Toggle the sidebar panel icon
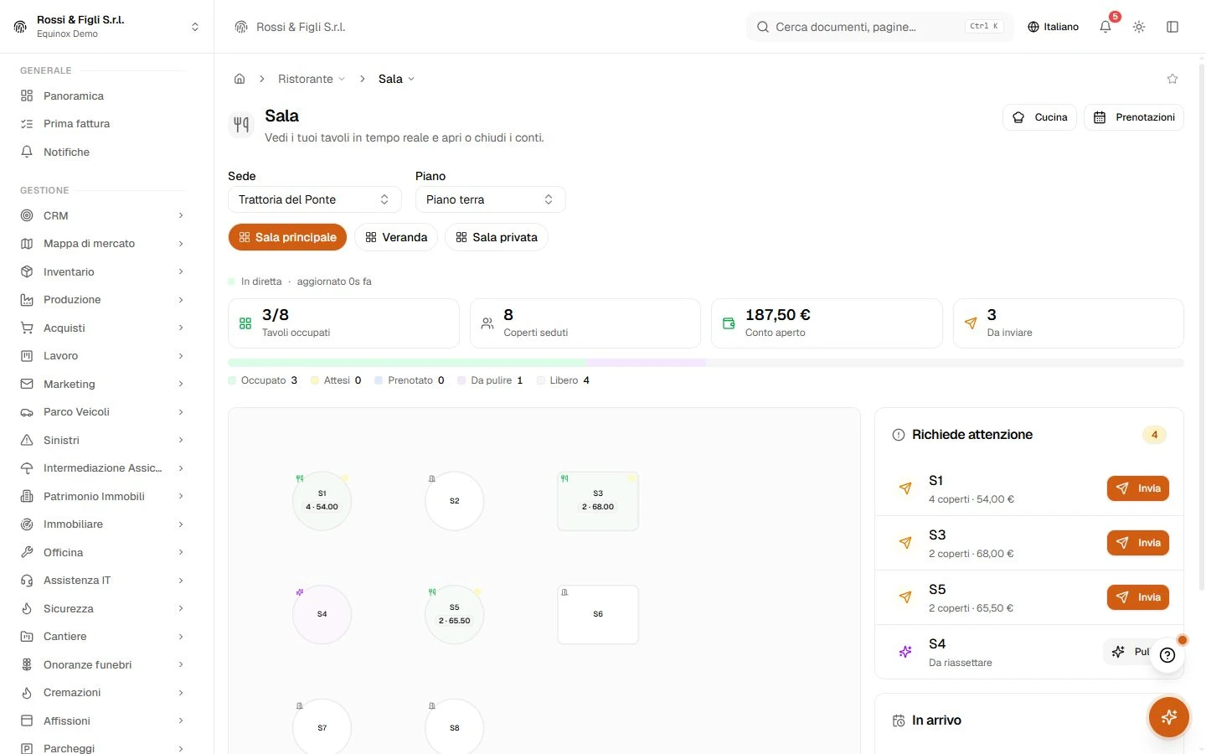The width and height of the screenshot is (1206, 754). pos(1172,27)
